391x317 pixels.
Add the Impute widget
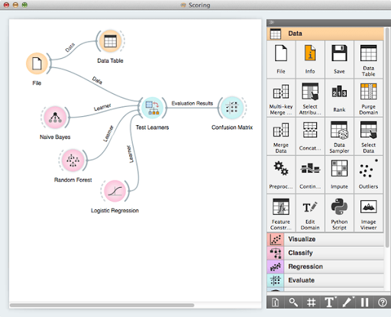click(x=339, y=175)
